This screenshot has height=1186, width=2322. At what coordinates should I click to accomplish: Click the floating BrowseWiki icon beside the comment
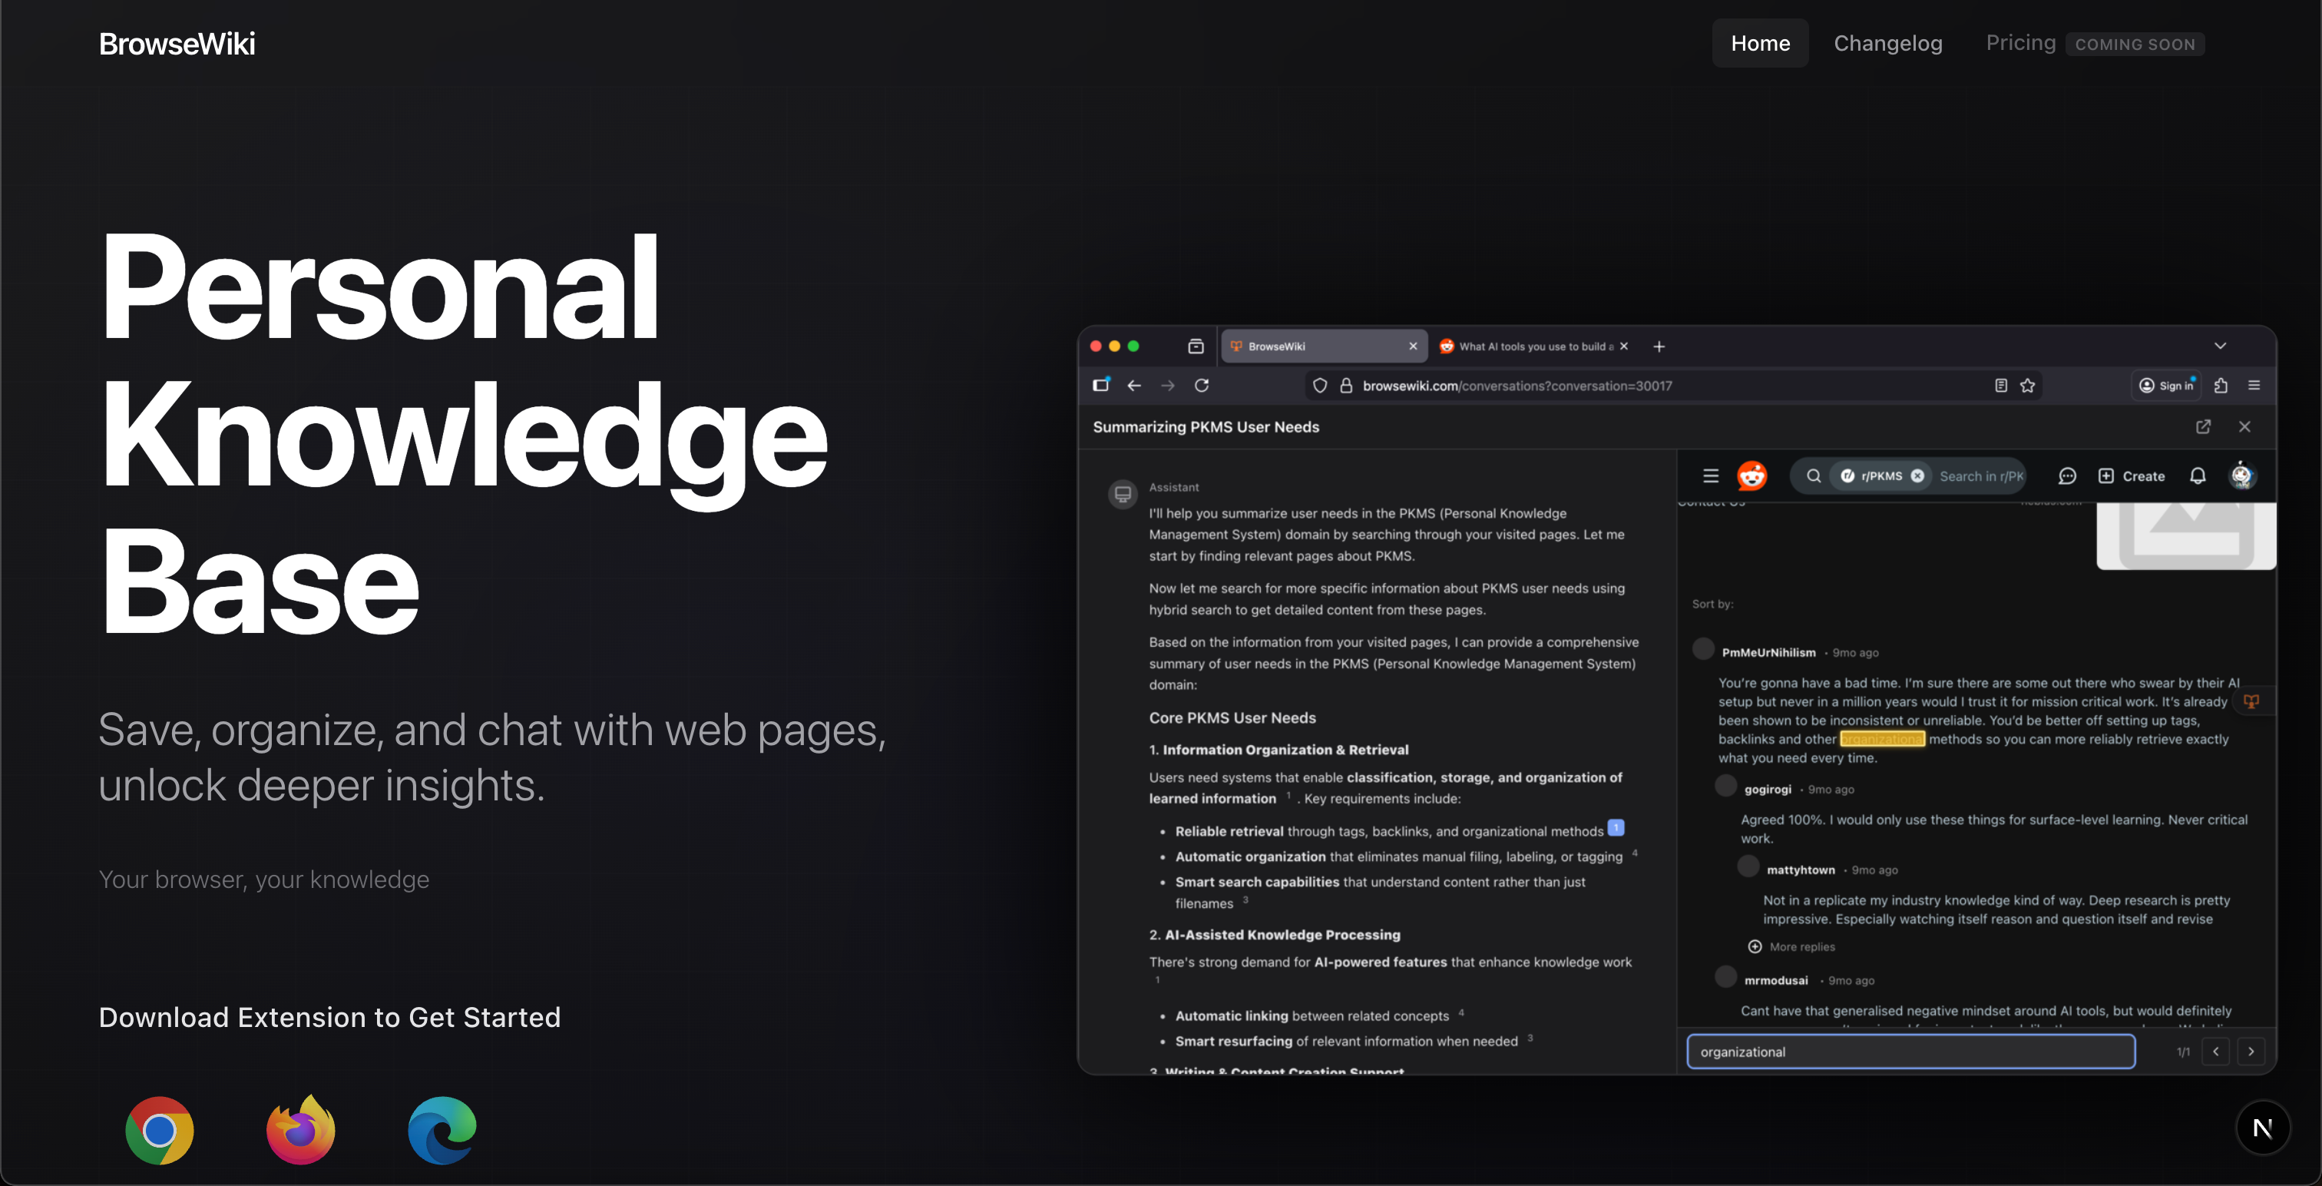(2251, 701)
